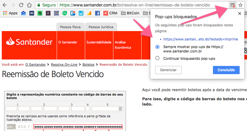Image resolution: width=247 pixels, height=131 pixels.
Task: Open the Apps grid shortcut
Action: pyautogui.click(x=10, y=13)
